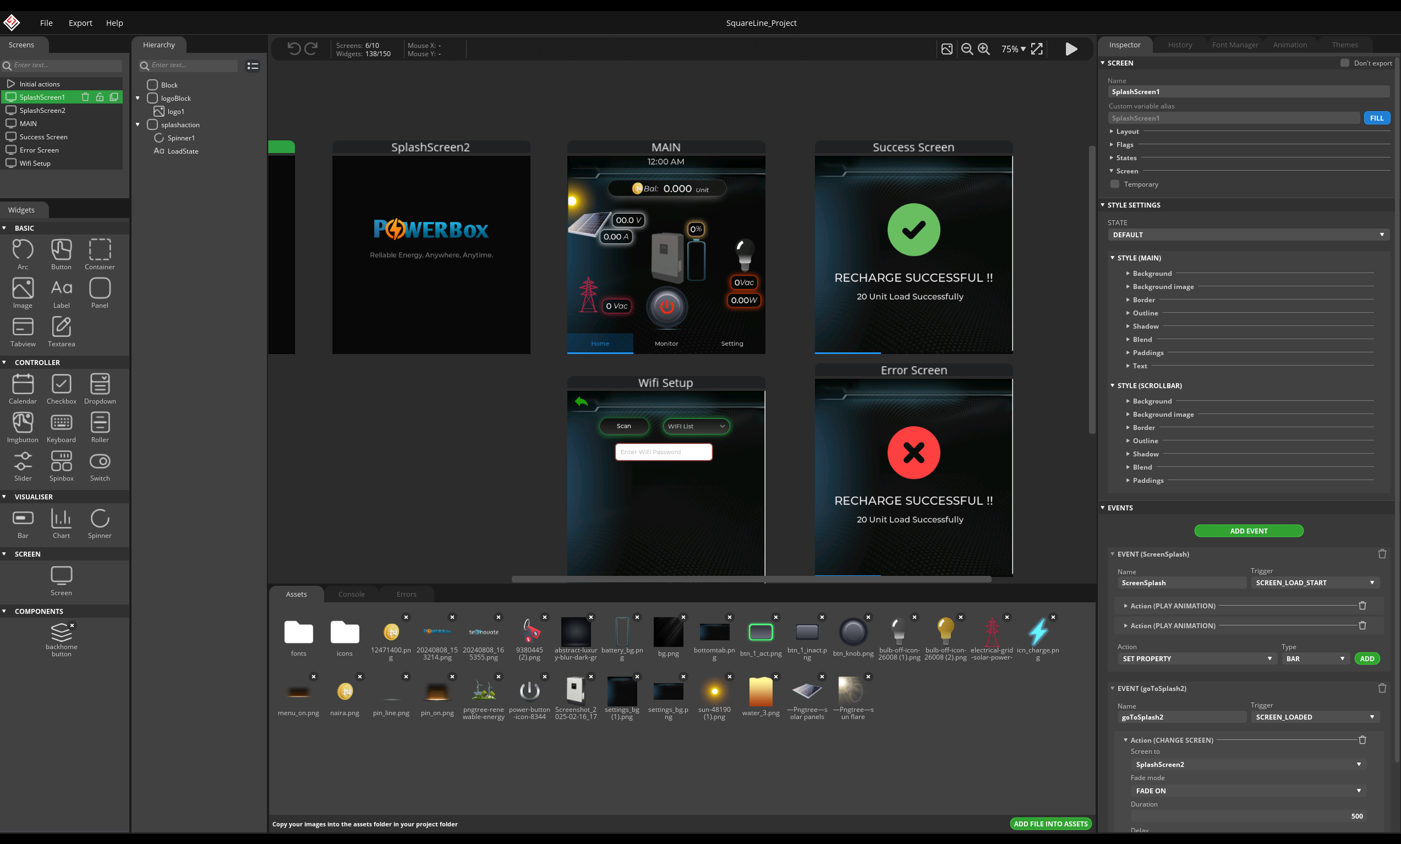Check the Temporary screen checkbox
This screenshot has height=844, width=1401.
point(1114,184)
